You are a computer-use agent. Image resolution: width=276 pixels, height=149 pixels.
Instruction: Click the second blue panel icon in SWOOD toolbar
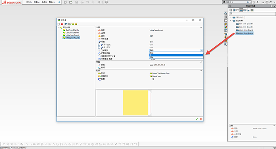[234, 10]
